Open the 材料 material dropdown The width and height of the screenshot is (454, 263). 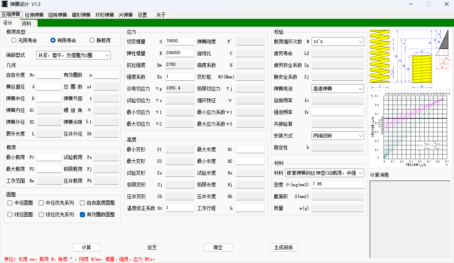324,173
